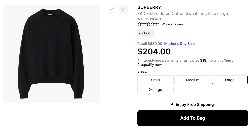Click the black sweatshirt product image
The height and width of the screenshot is (132, 252).
point(51,54)
